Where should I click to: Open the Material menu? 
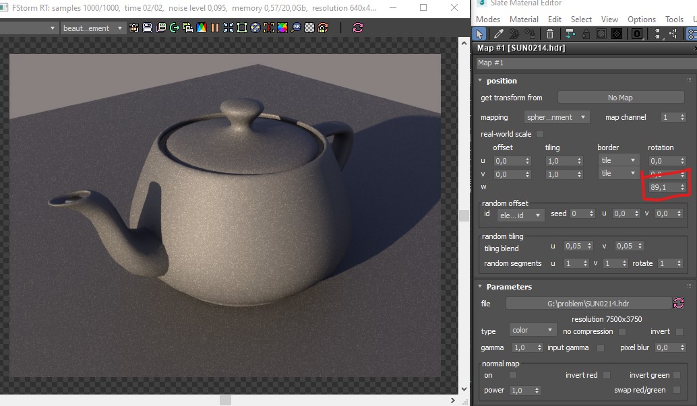524,19
